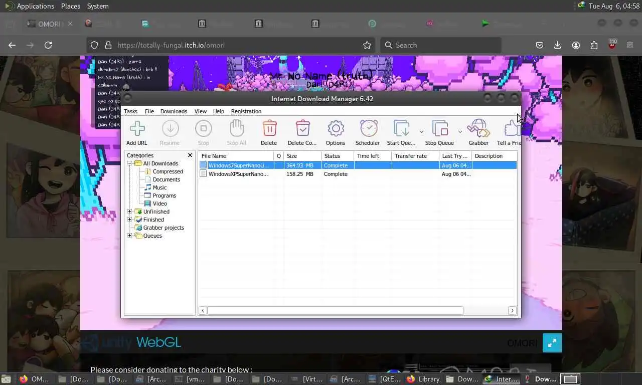Open the Downloads menu

pyautogui.click(x=174, y=111)
